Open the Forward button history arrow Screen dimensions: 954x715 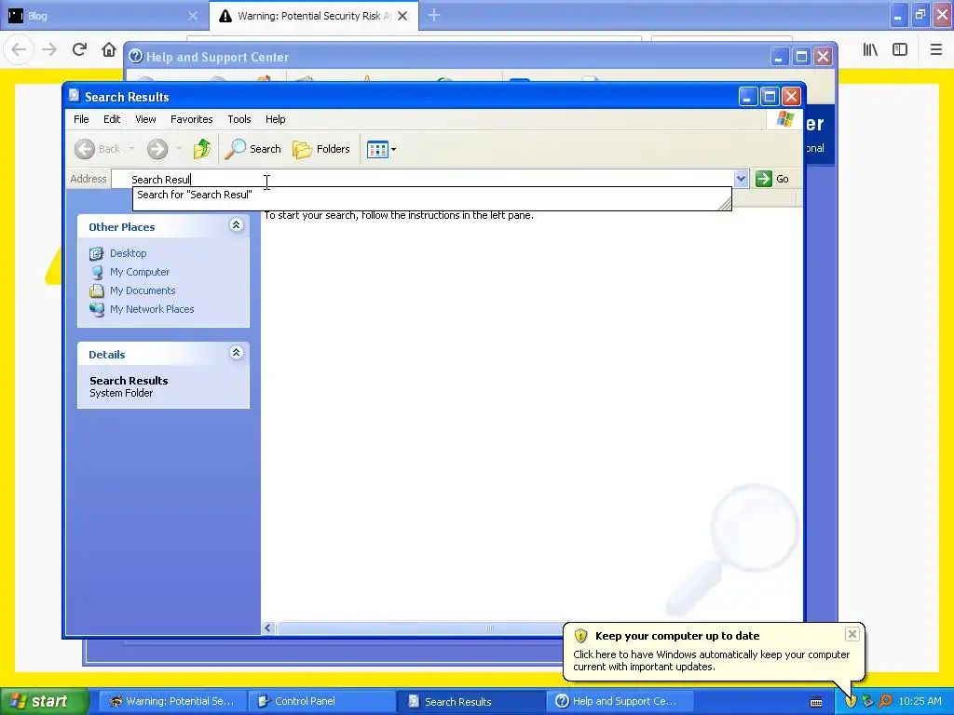179,149
